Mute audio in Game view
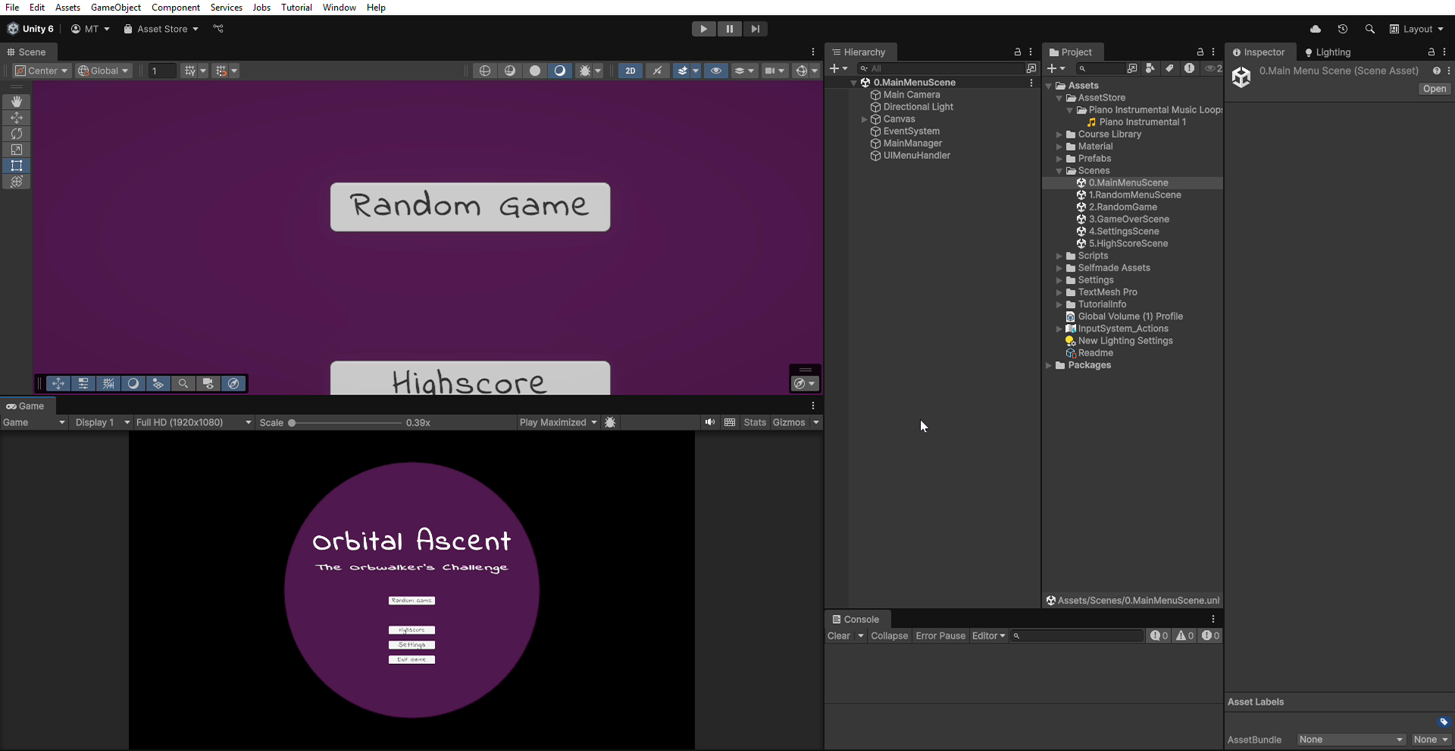Viewport: 1455px width, 751px height. (709, 422)
